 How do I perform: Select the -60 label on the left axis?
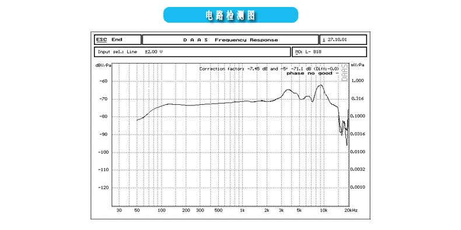tap(105, 82)
